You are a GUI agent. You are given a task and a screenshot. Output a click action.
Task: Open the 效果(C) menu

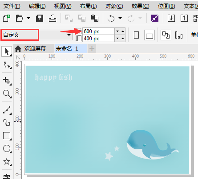point(140,6)
